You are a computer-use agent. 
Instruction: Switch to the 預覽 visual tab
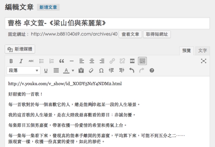coord(186,51)
